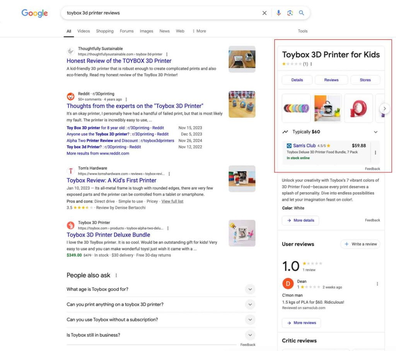This screenshot has height=351, width=396.
Task: Click Feedback link under People also ask
Action: 248,345
